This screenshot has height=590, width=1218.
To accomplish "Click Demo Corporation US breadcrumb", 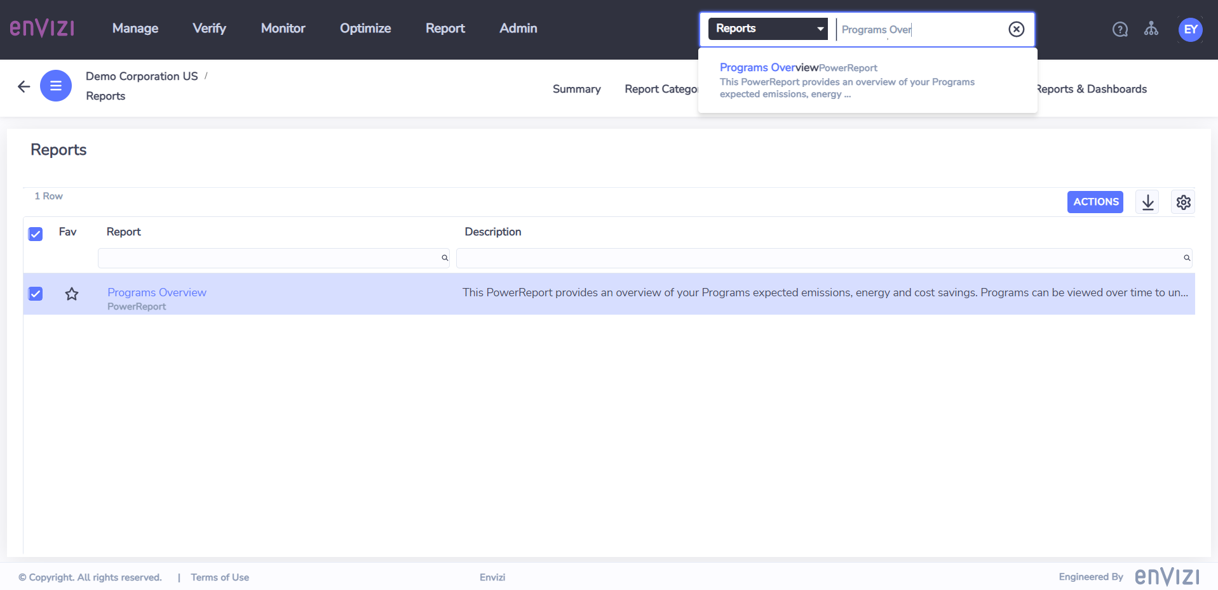I will click(142, 76).
